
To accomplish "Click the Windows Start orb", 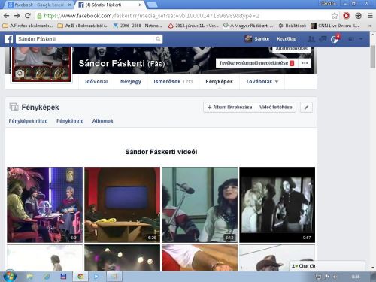I will (10, 277).
